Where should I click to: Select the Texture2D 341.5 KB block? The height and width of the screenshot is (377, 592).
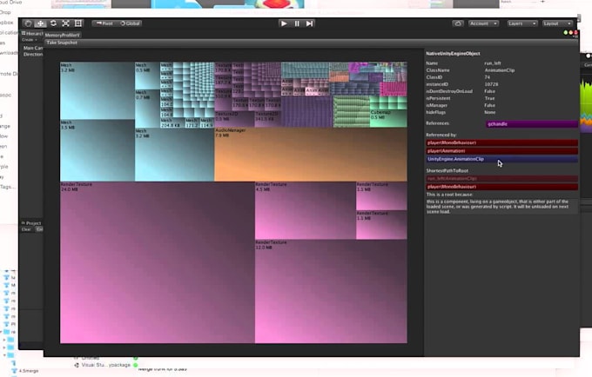pos(267,119)
